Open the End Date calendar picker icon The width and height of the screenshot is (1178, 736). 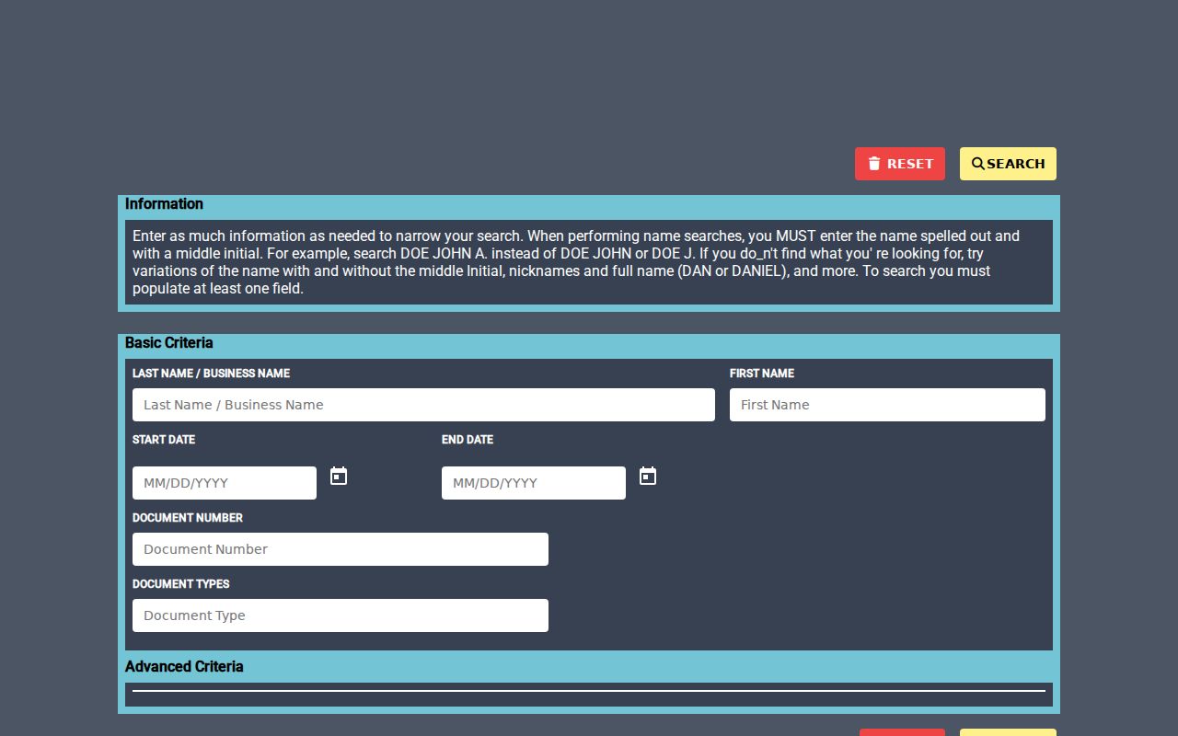coord(648,476)
